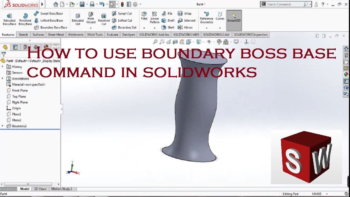Select Front Plane in feature tree
350x197 pixels.
coord(17,90)
